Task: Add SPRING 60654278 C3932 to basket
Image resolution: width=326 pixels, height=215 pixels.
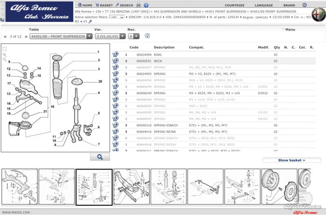Action: pos(115,87)
